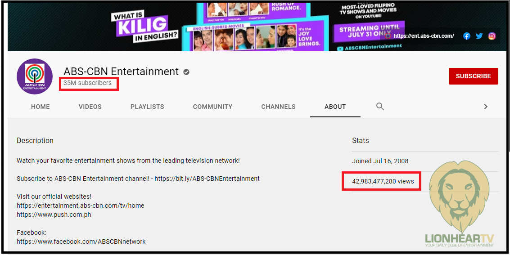Go to the CHANNELS tab
Screen dimensions: 510x255
pos(279,107)
